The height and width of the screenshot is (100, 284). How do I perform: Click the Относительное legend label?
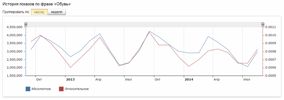[x=77, y=89]
